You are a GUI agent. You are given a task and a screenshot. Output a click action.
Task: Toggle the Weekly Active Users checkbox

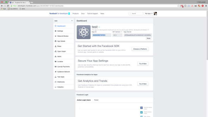coord(141,112)
